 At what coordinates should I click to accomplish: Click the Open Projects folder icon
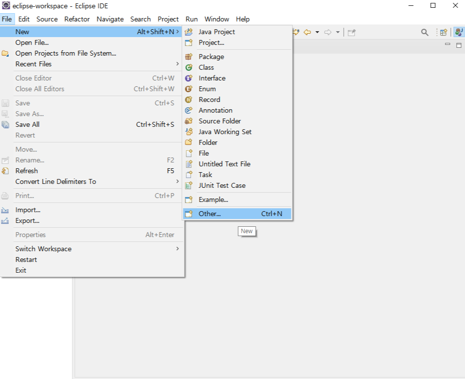(x=5, y=53)
